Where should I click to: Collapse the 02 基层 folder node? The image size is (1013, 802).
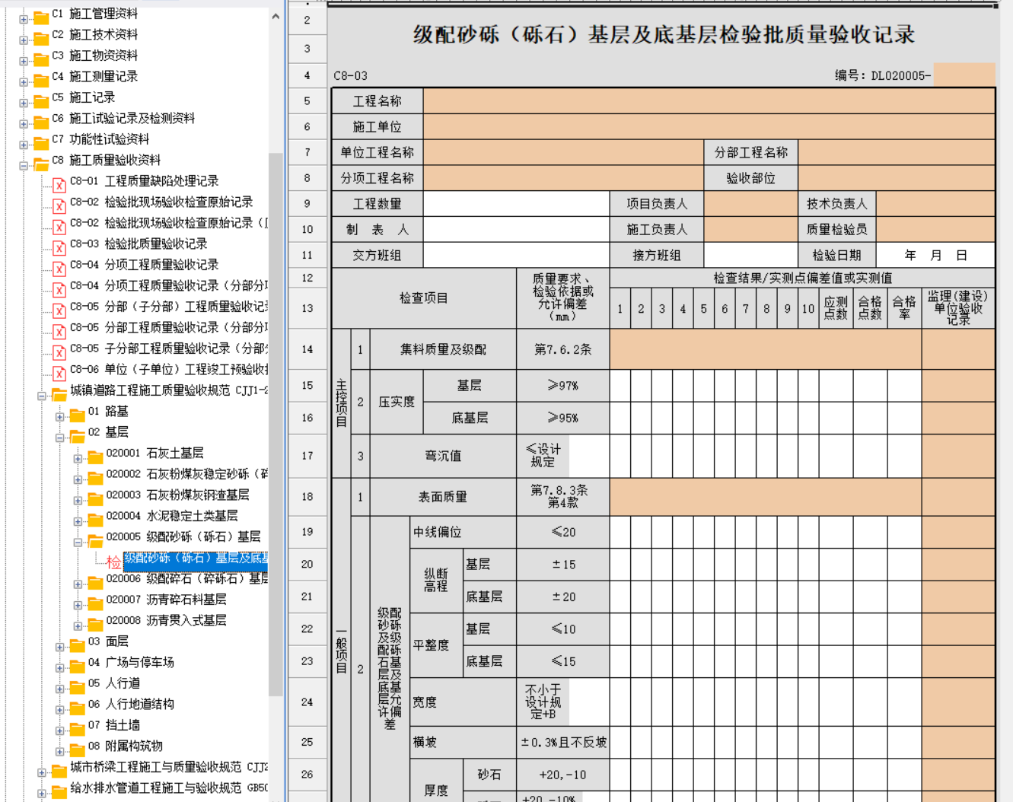coord(59,438)
